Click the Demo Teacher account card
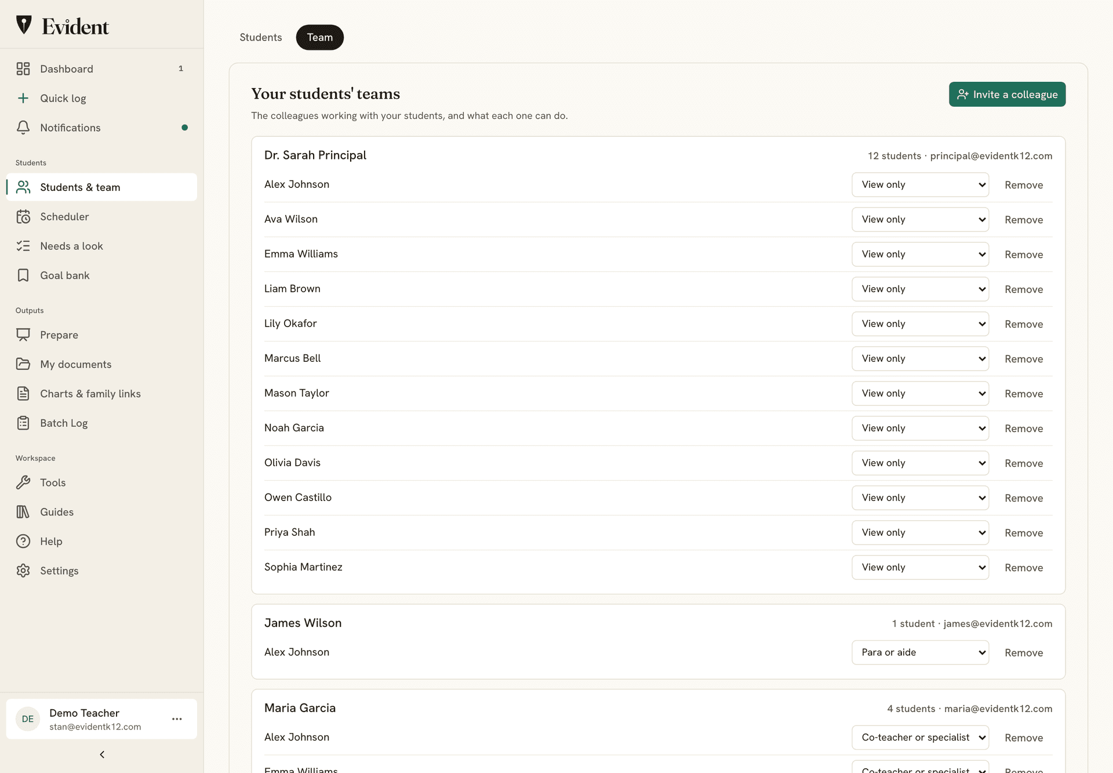The image size is (1113, 773). coord(101,719)
